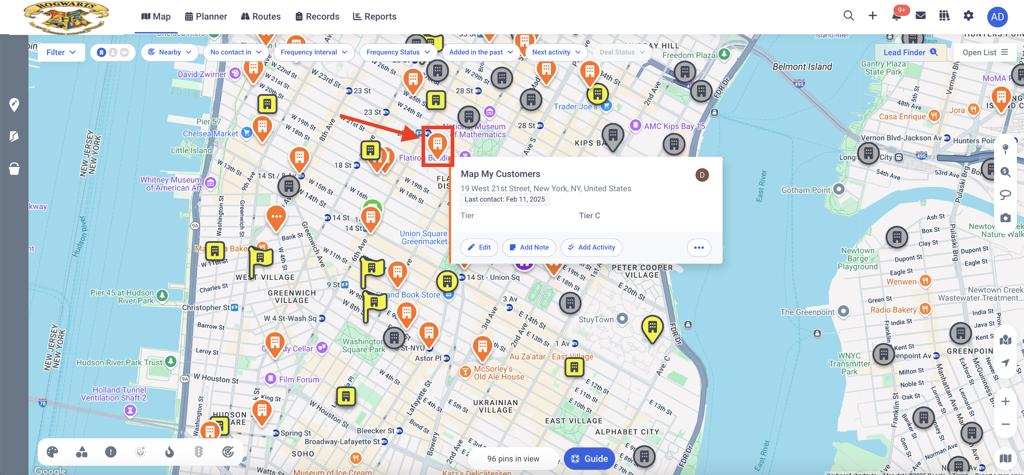Click the 96 pins in view label
Screen dimensions: 1024x475
point(513,459)
